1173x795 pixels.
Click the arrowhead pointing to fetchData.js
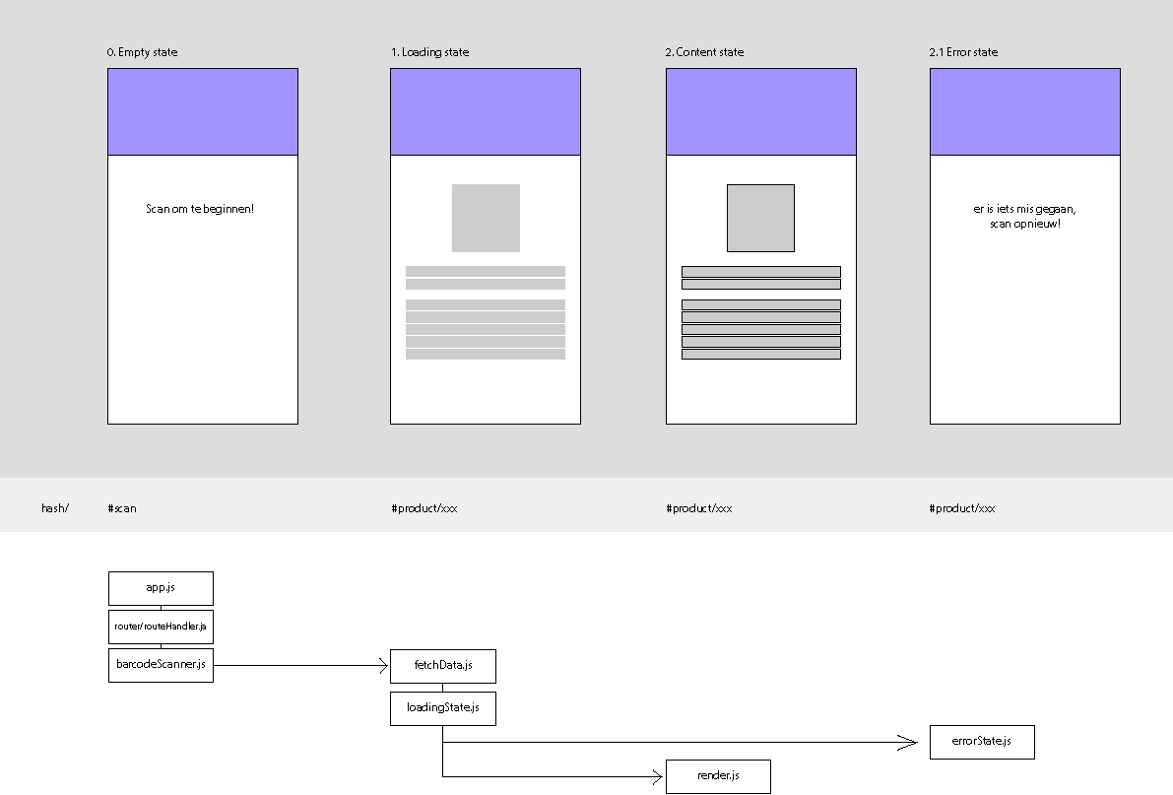tap(383, 666)
